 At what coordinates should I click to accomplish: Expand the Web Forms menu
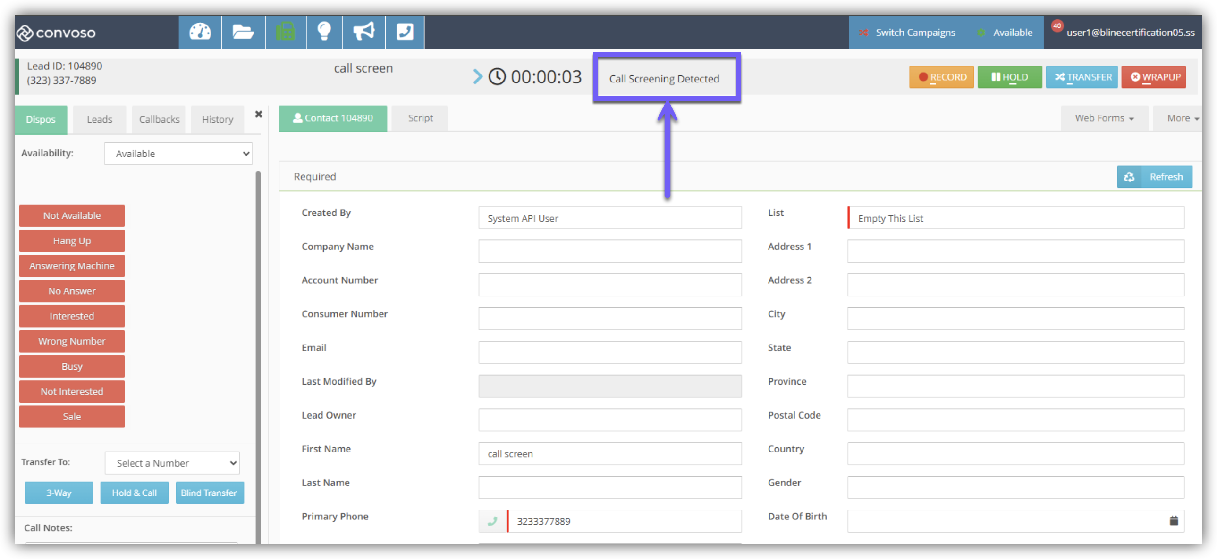[x=1104, y=118]
